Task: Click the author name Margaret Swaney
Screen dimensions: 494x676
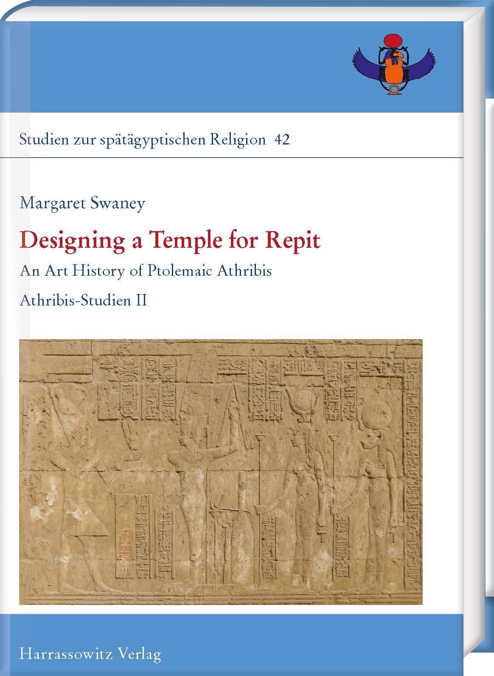Action: (x=82, y=203)
